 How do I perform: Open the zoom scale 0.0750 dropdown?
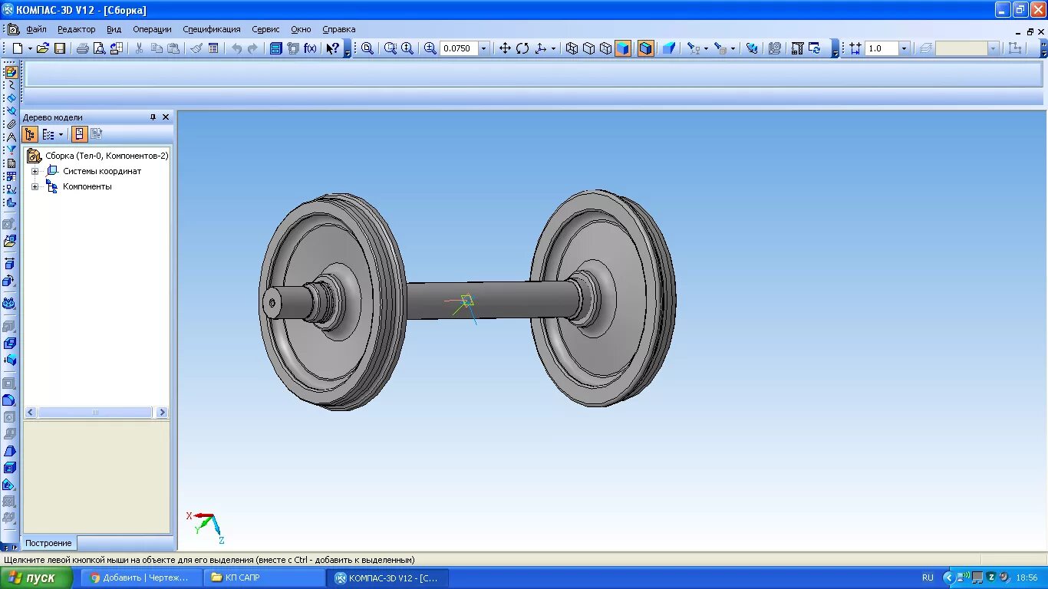(x=483, y=48)
